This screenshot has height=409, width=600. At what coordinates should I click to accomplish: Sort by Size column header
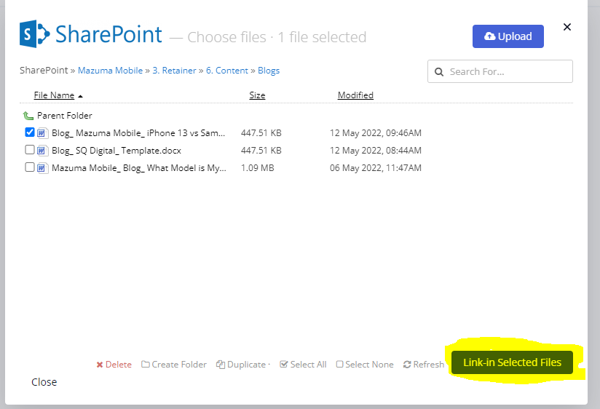(x=257, y=95)
